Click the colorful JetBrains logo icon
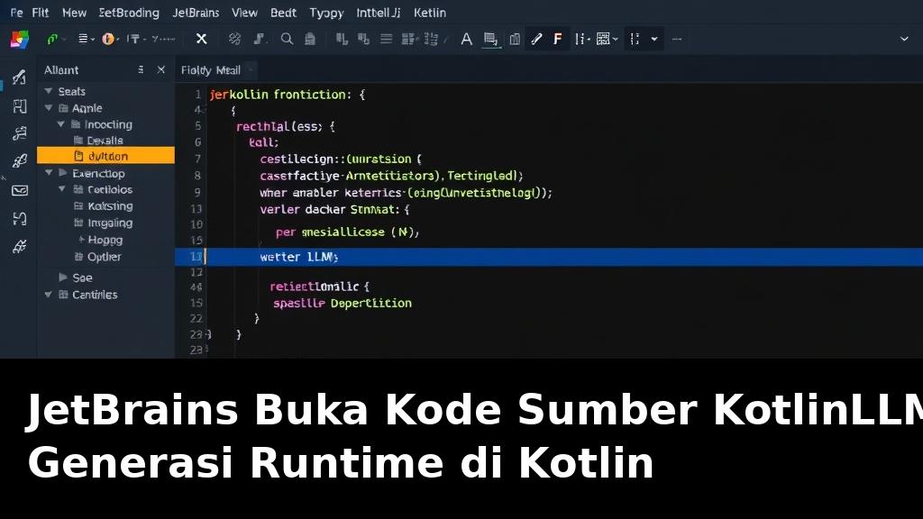 [20, 39]
